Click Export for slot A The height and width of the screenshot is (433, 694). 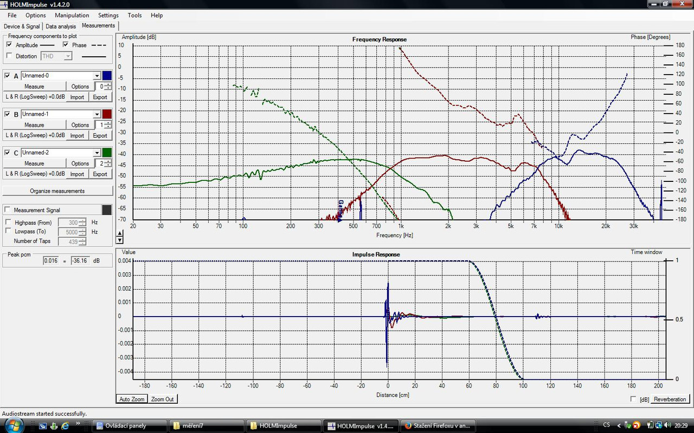(x=100, y=97)
